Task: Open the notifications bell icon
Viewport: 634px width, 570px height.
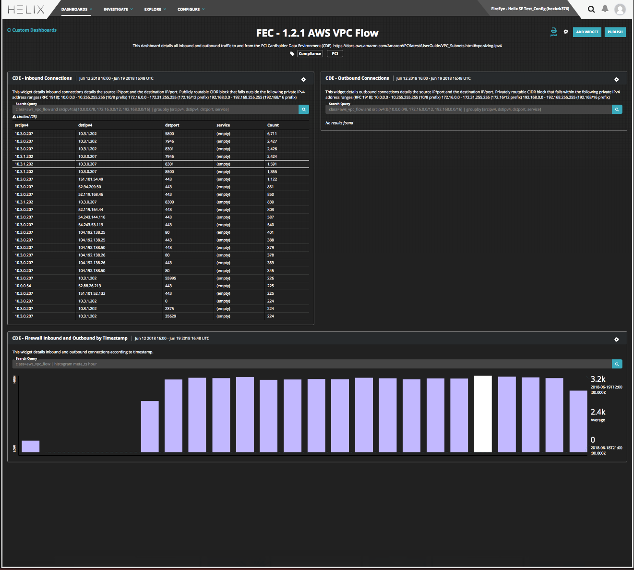Action: click(605, 9)
